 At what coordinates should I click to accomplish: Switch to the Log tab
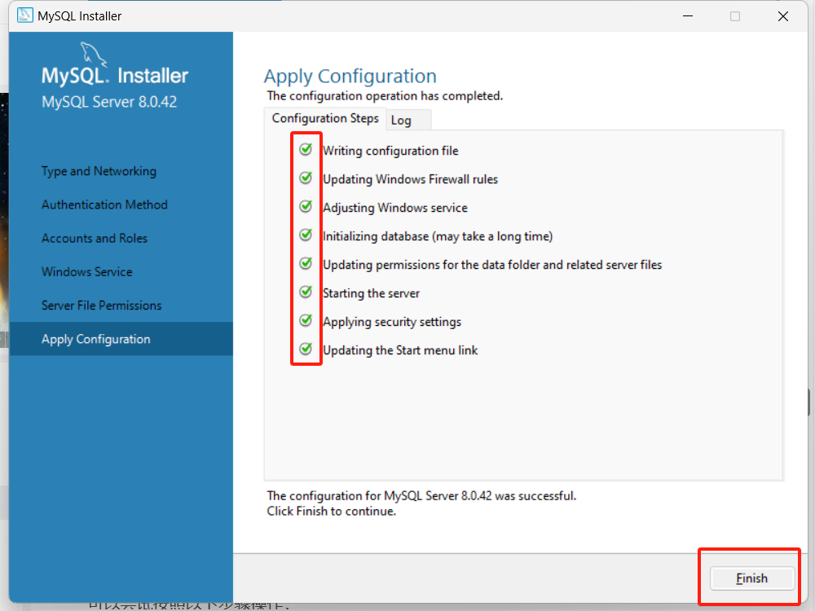click(402, 120)
